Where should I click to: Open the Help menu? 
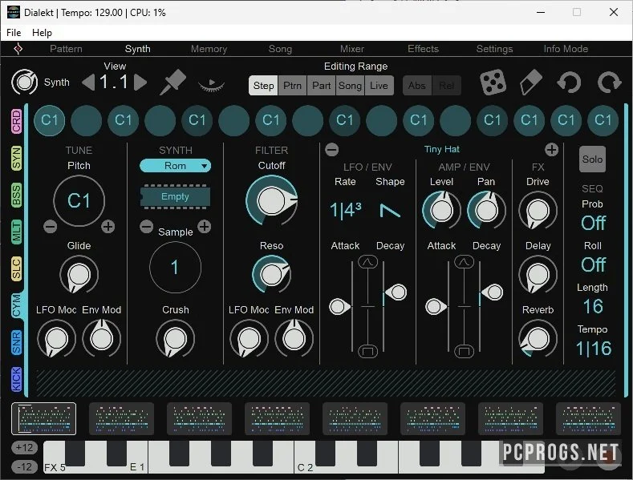coord(42,33)
